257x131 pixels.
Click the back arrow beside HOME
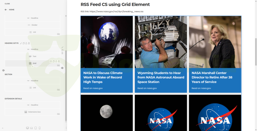click(x=6, y=10)
